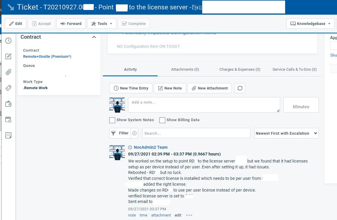This screenshot has height=220, width=337.
Task: Expand the Knowledgebase dropdown
Action: [x=310, y=24]
